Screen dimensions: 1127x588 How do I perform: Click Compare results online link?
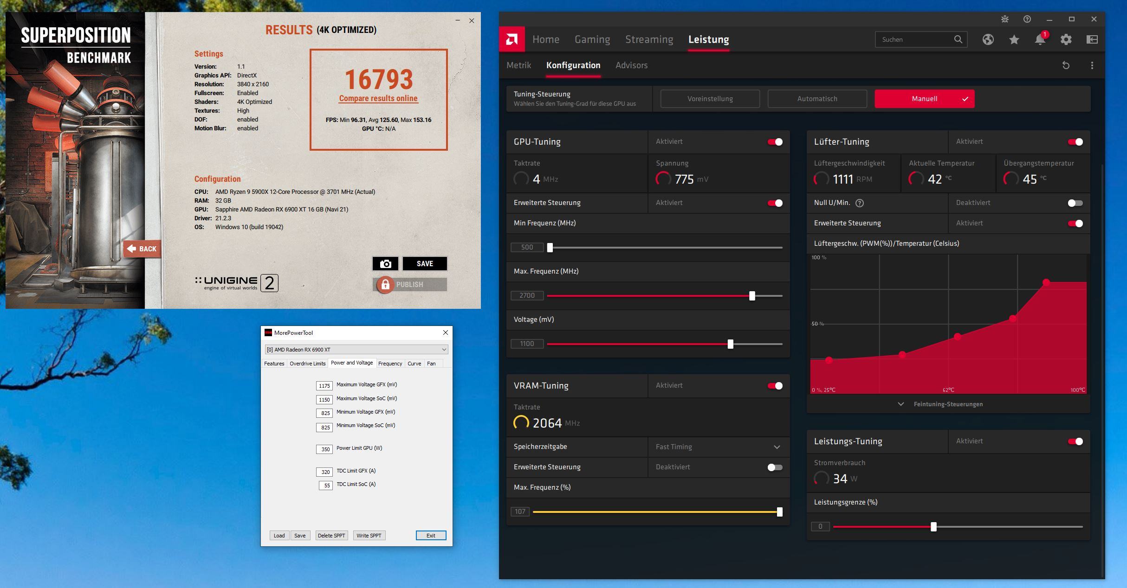378,98
